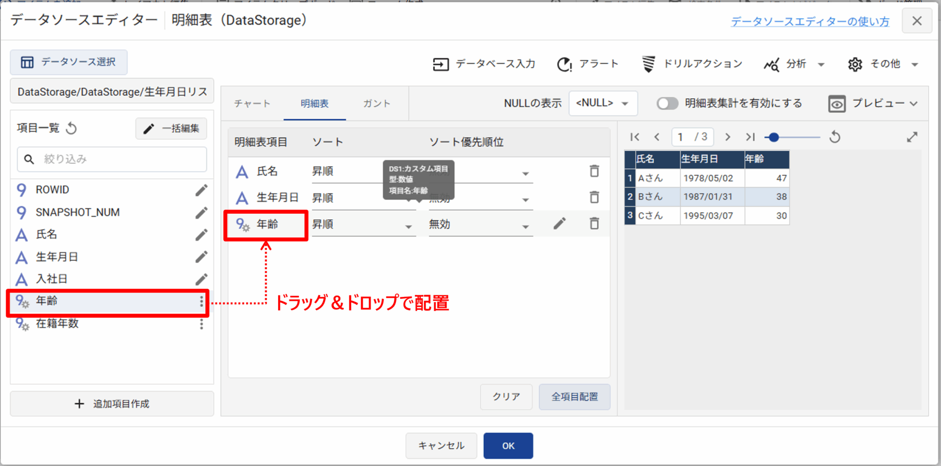Open the NULLの表示 dropdown
This screenshot has height=466, width=941.
[602, 104]
